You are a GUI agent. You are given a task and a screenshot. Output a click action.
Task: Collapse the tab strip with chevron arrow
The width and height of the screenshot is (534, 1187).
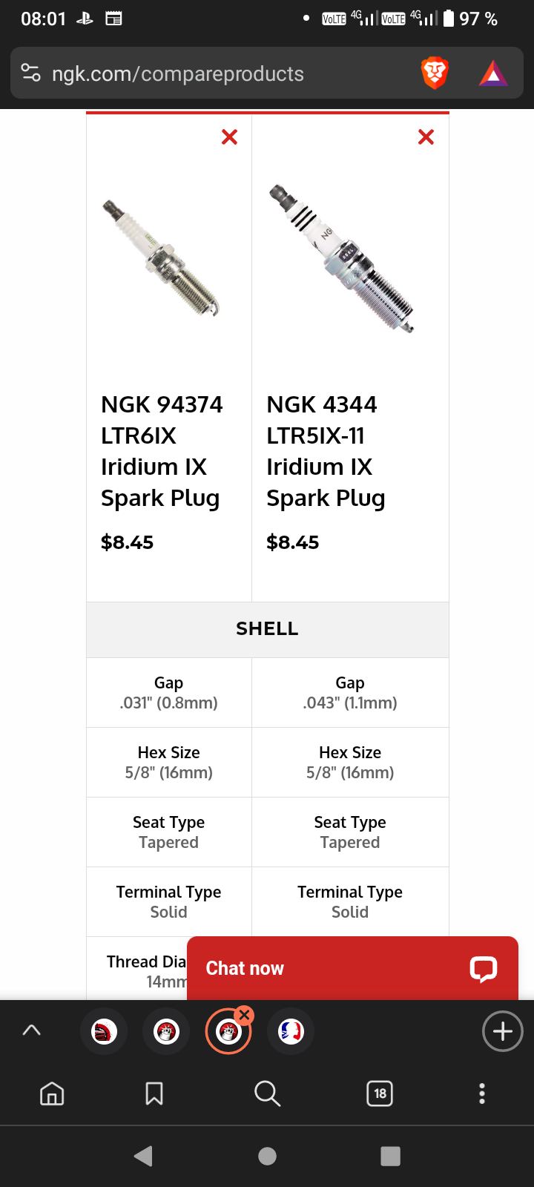tap(32, 1030)
